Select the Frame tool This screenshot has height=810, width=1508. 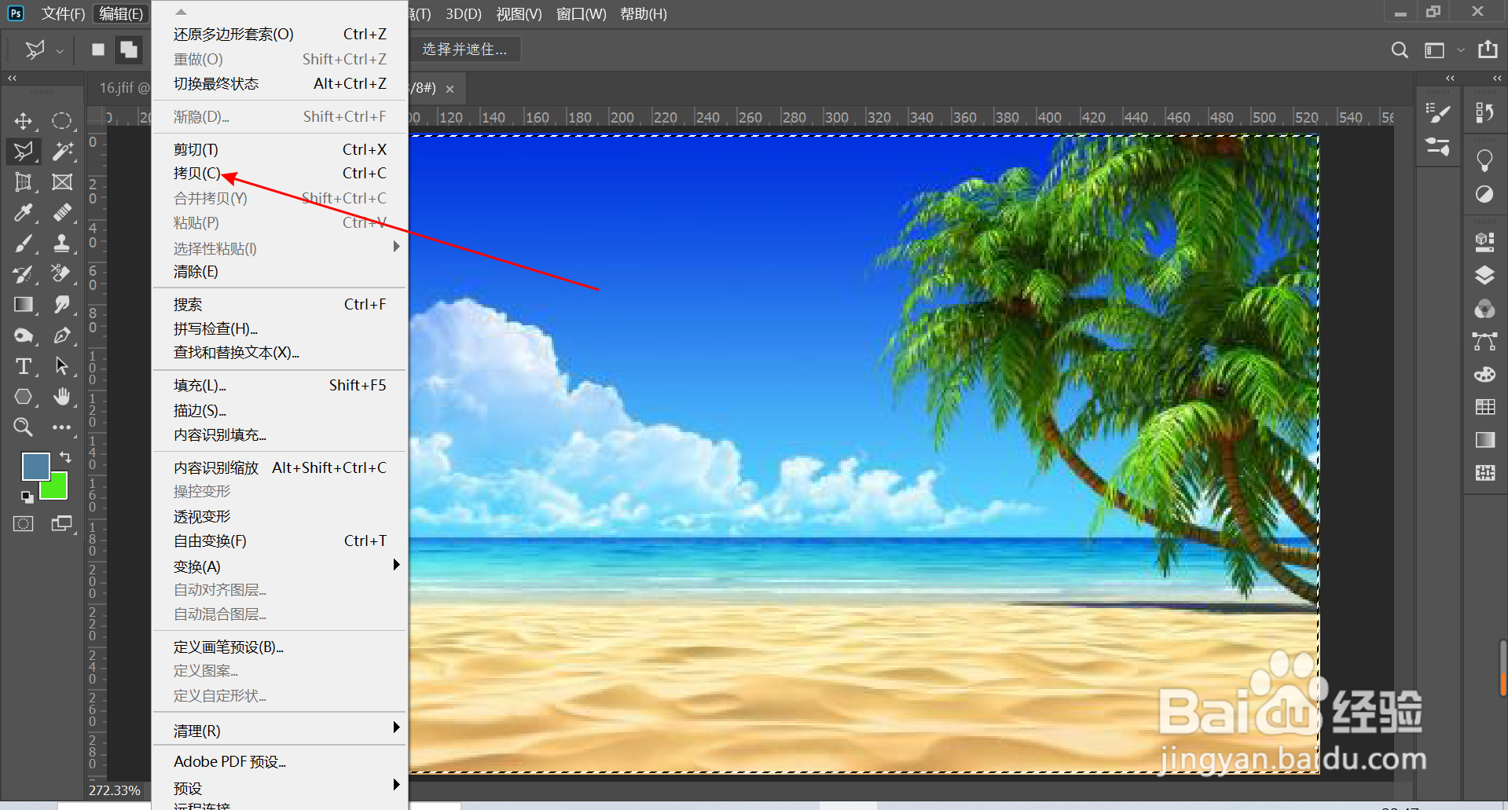pyautogui.click(x=62, y=182)
